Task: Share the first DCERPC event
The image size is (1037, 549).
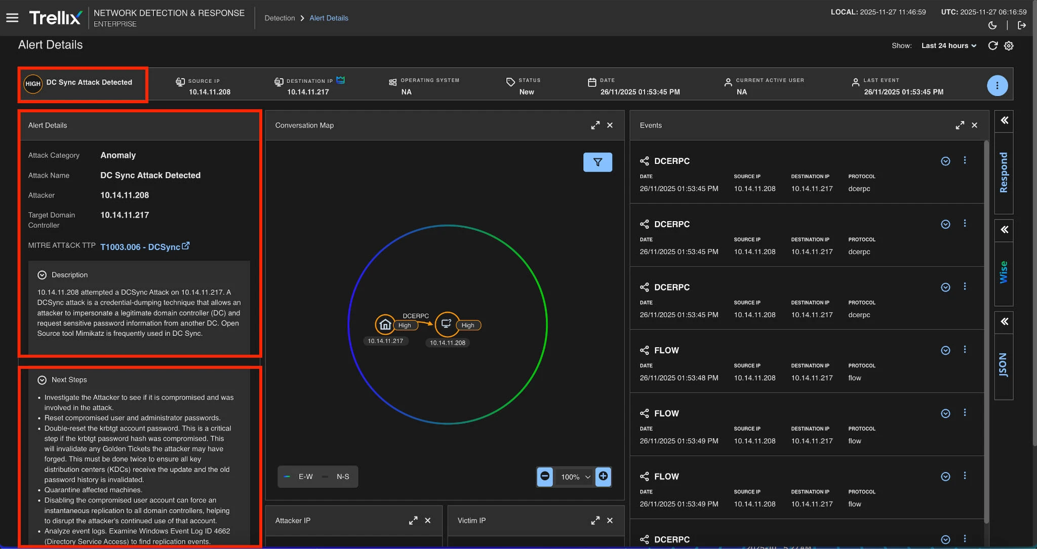Action: pos(645,161)
